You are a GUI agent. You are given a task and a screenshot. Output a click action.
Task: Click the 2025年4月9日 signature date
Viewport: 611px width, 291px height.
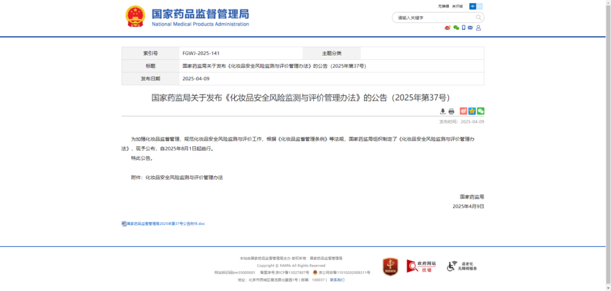(x=468, y=207)
